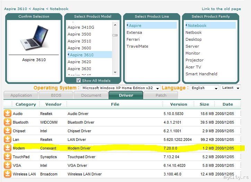Click the Version column header
Image resolution: width=251 pixels, height=182 pixels.
tap(179, 104)
